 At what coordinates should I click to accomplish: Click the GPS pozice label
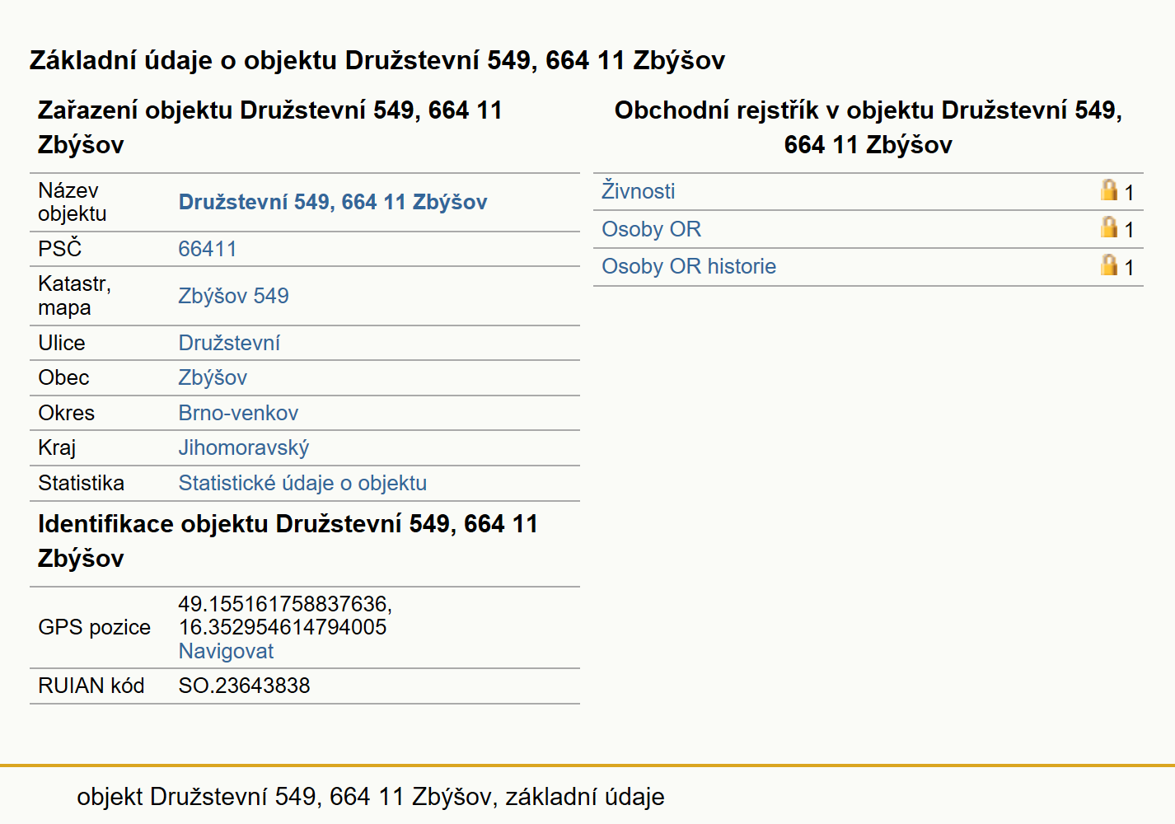click(x=95, y=627)
